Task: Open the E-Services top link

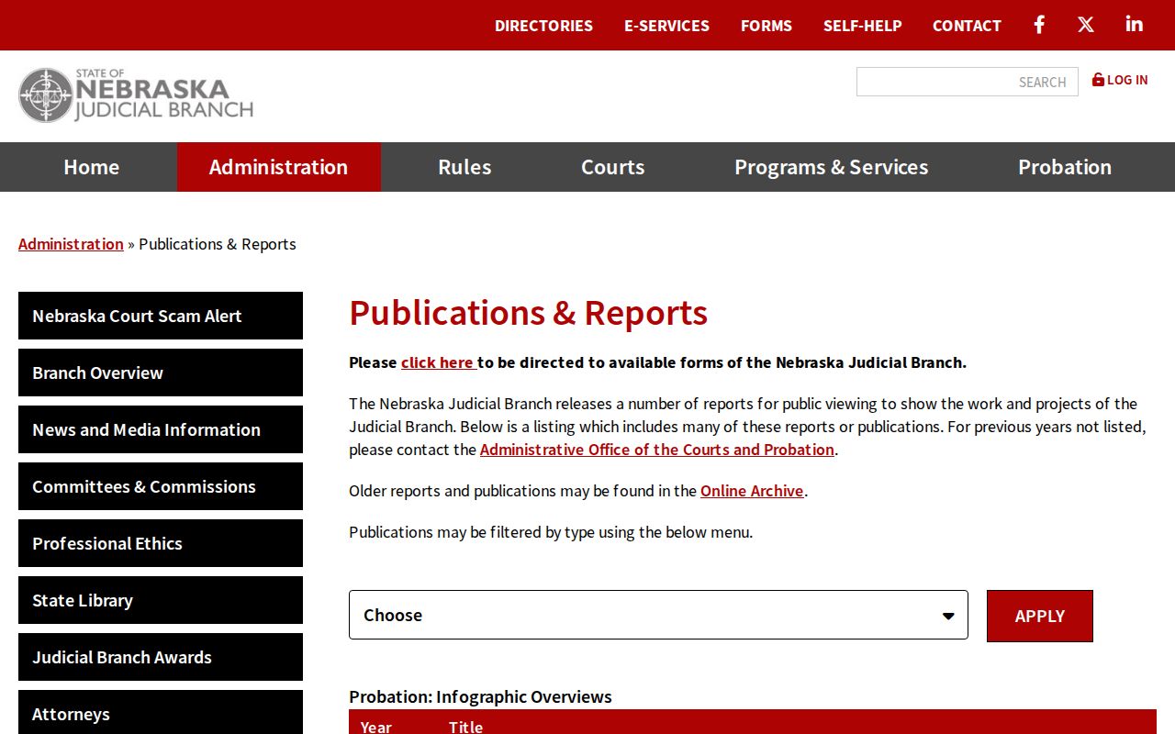Action: point(666,26)
